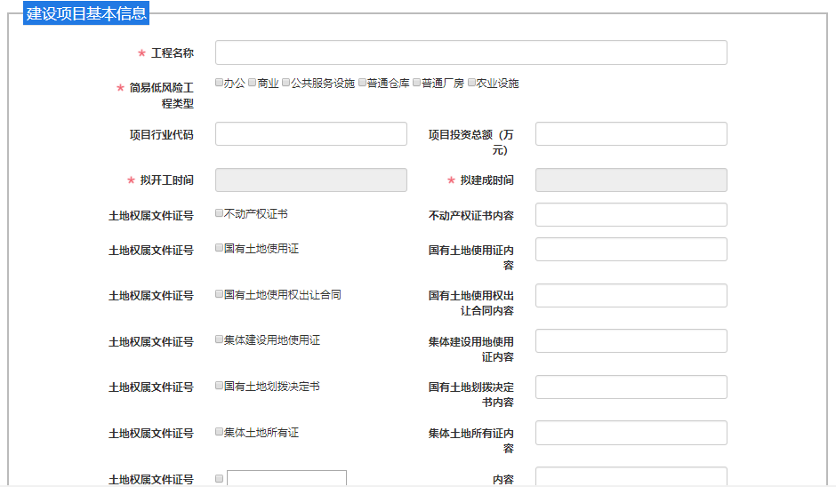Check the 农业设施 checkbox
This screenshot has width=836, height=487.
tap(471, 82)
